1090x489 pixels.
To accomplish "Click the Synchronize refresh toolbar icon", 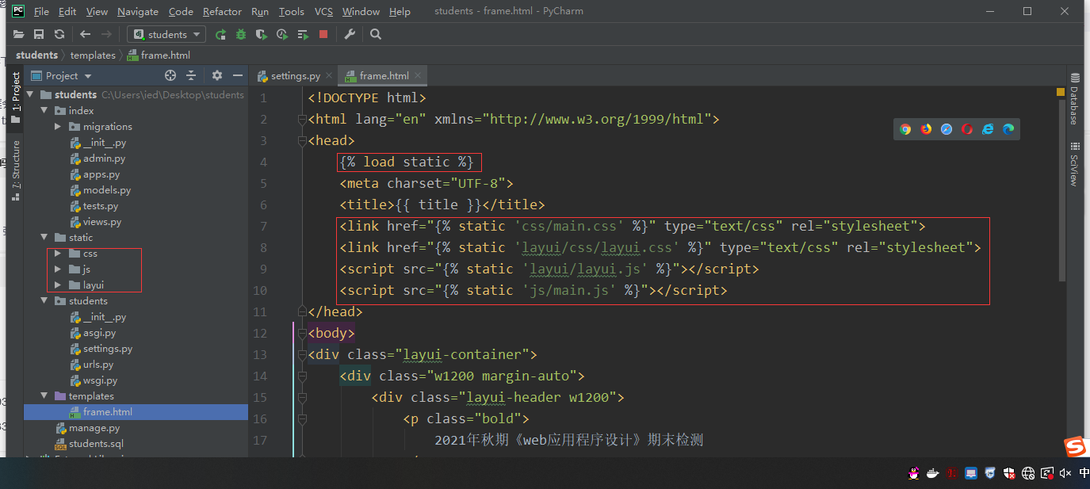I will [59, 34].
